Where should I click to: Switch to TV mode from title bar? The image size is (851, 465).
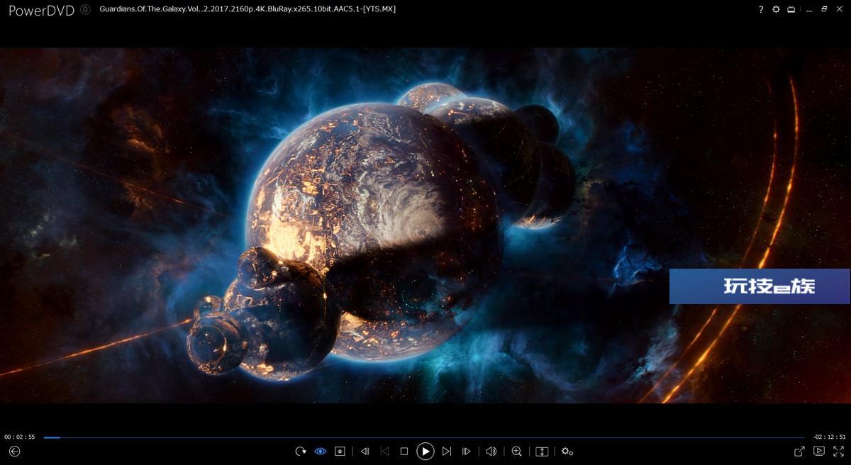(x=791, y=9)
